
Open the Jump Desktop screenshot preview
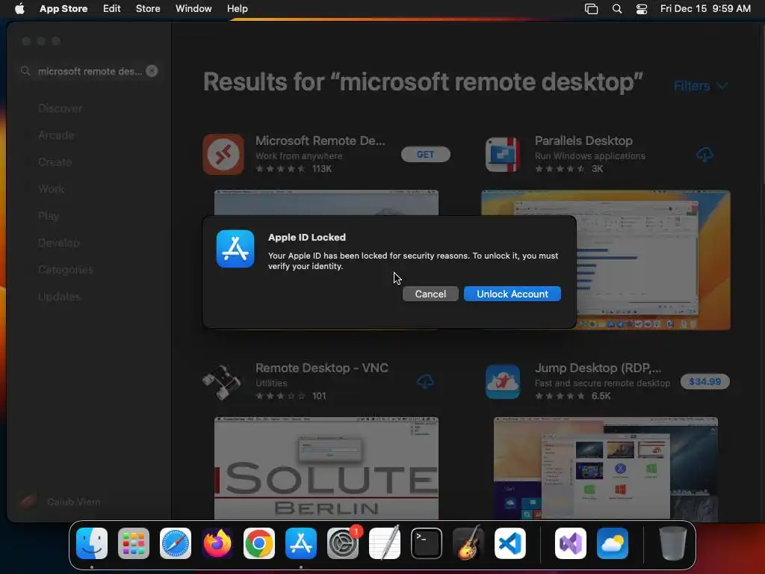pos(605,468)
